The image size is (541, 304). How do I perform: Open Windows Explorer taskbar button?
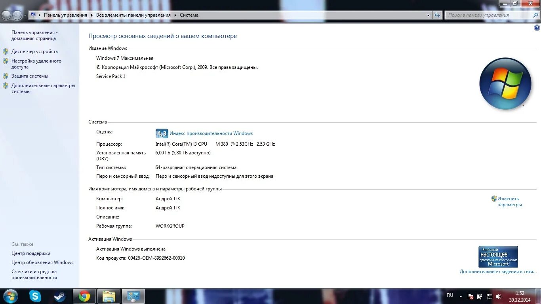point(109,296)
